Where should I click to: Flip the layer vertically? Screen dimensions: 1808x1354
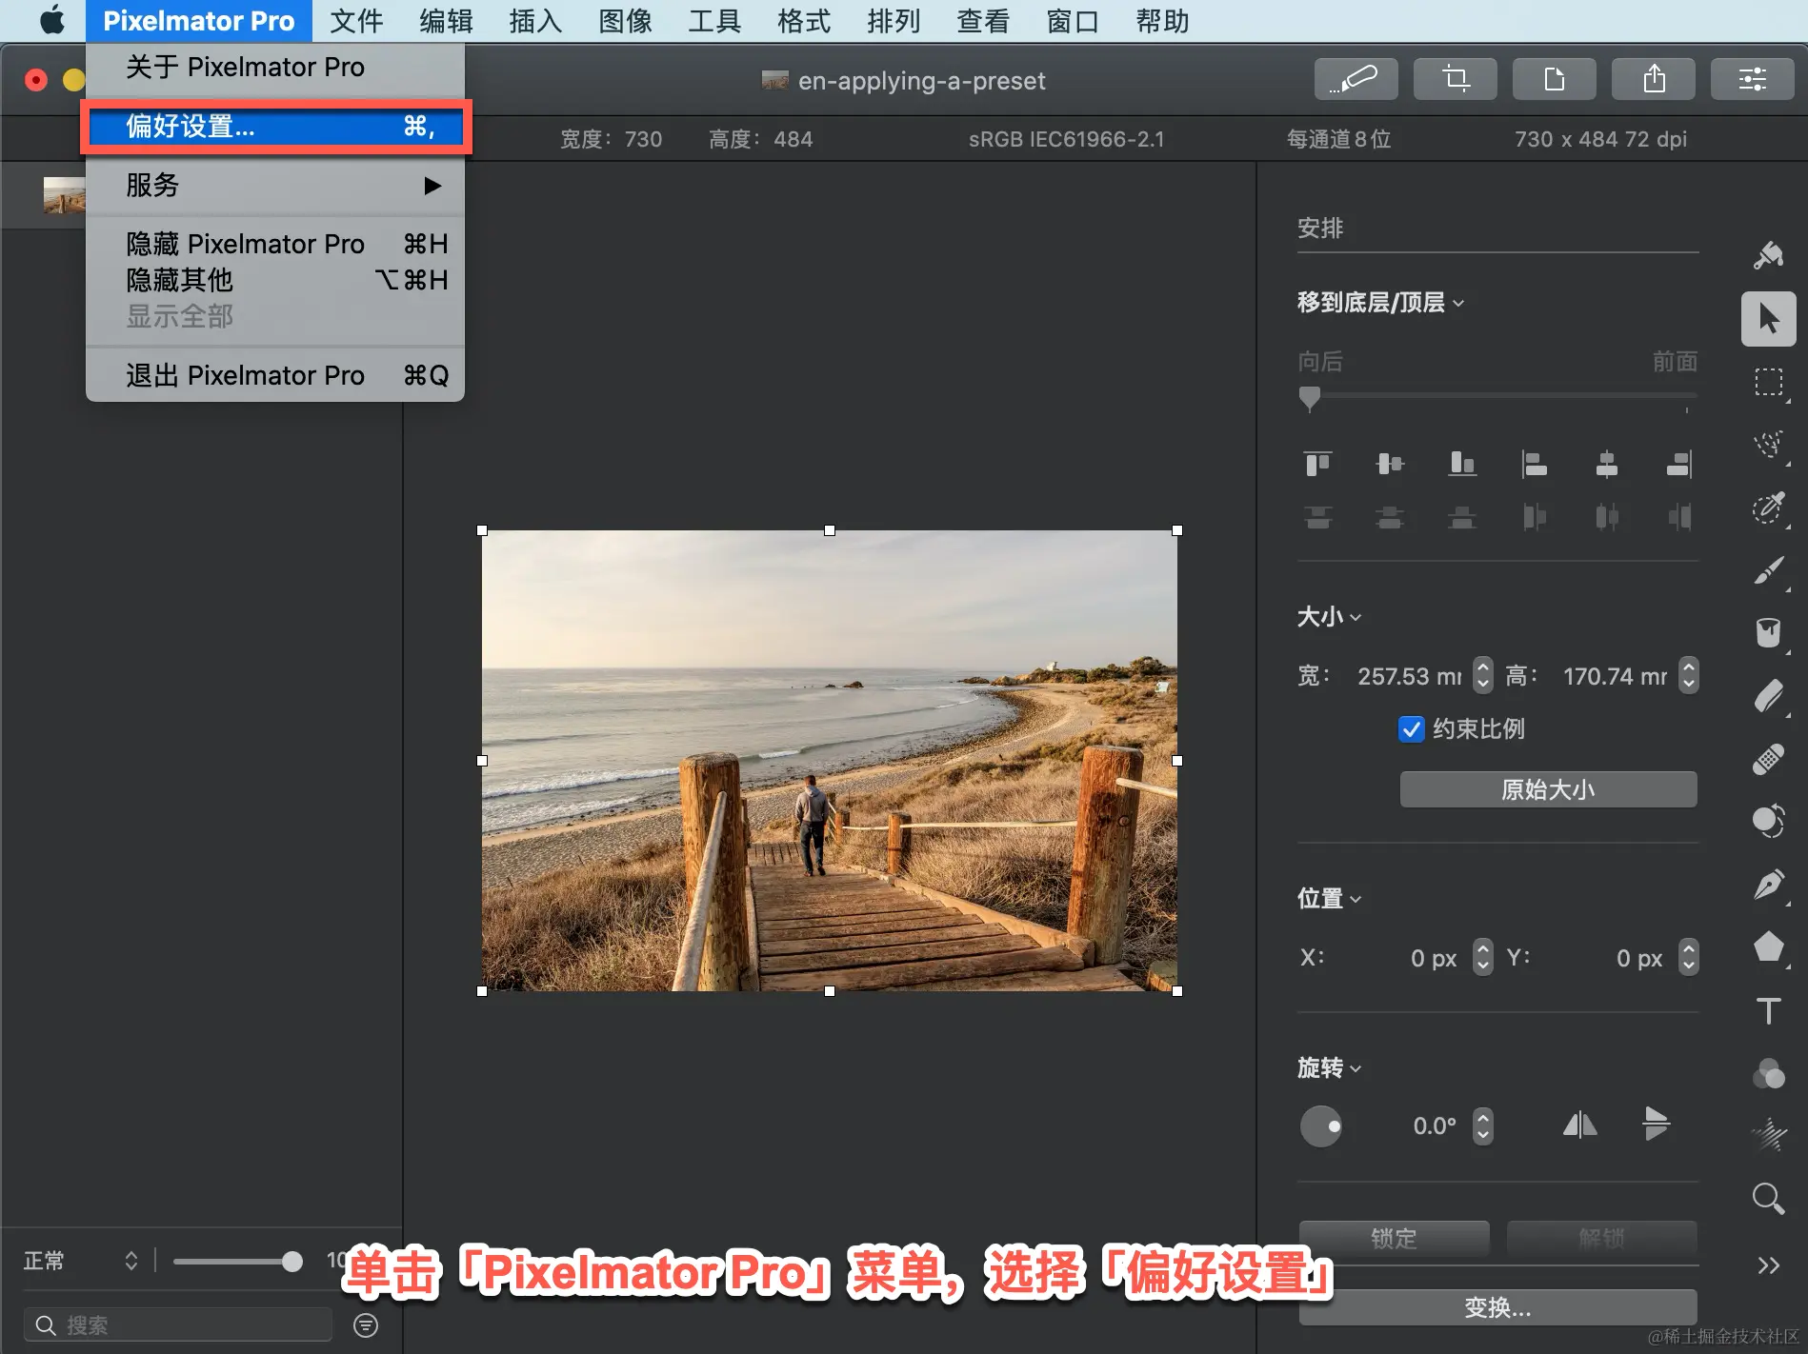pyautogui.click(x=1656, y=1125)
